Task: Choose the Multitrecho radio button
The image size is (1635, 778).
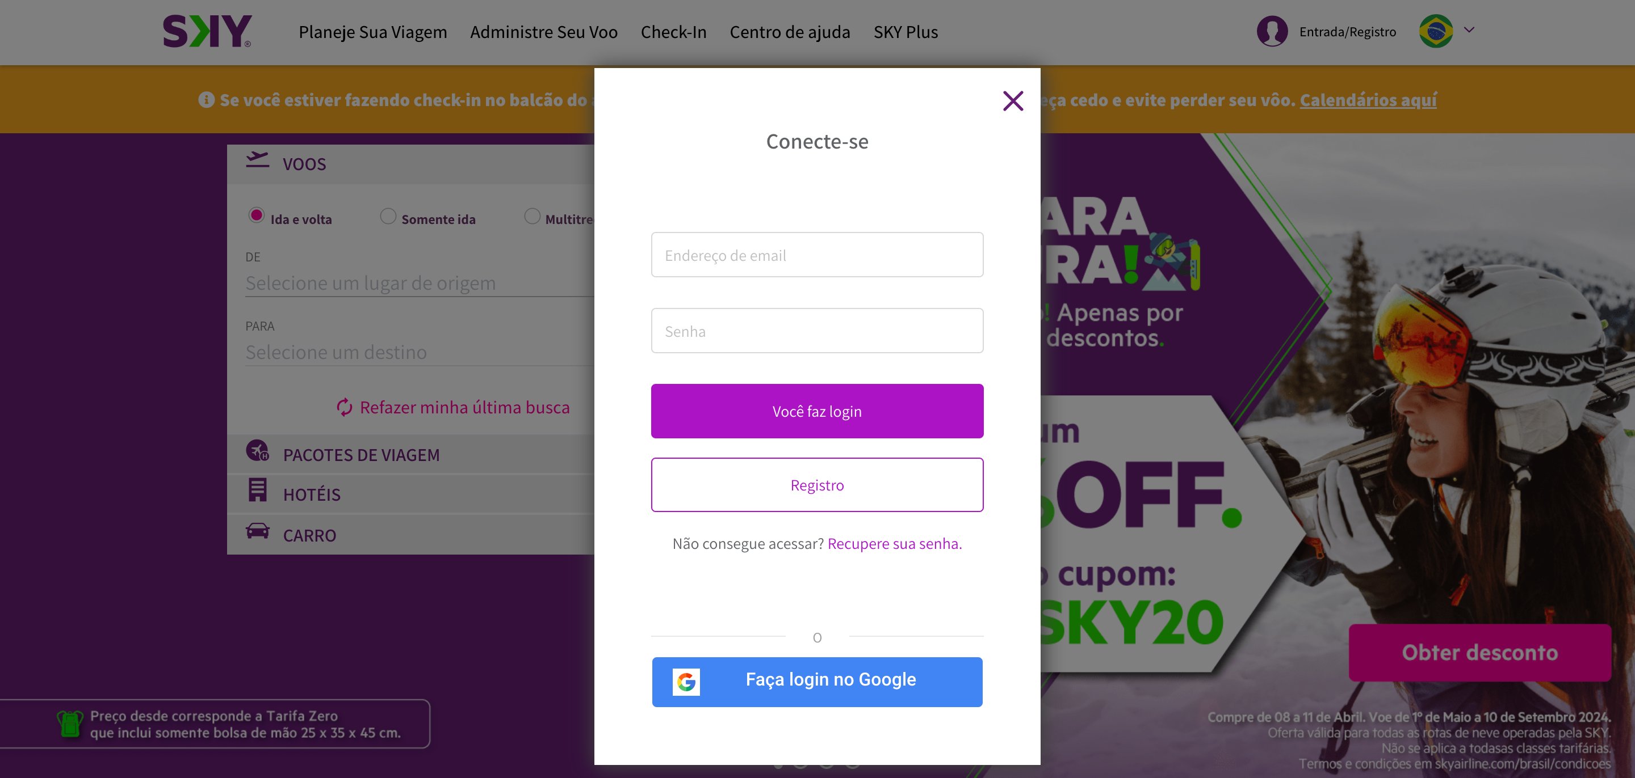Action: click(x=533, y=215)
